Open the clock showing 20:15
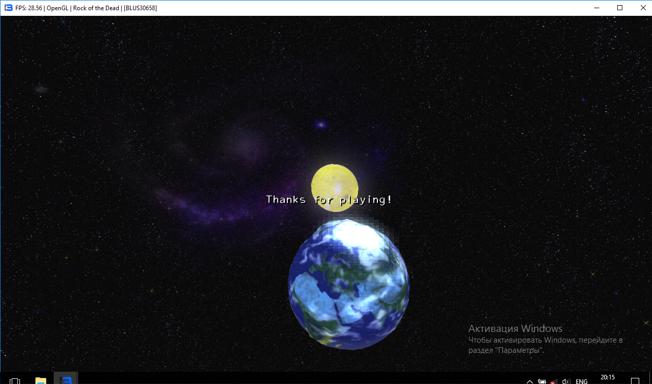The width and height of the screenshot is (652, 384). pyautogui.click(x=608, y=378)
